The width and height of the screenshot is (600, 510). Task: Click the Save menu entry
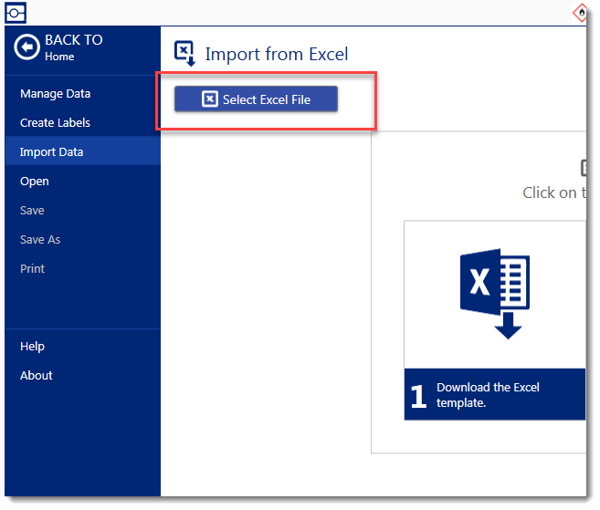click(x=32, y=211)
